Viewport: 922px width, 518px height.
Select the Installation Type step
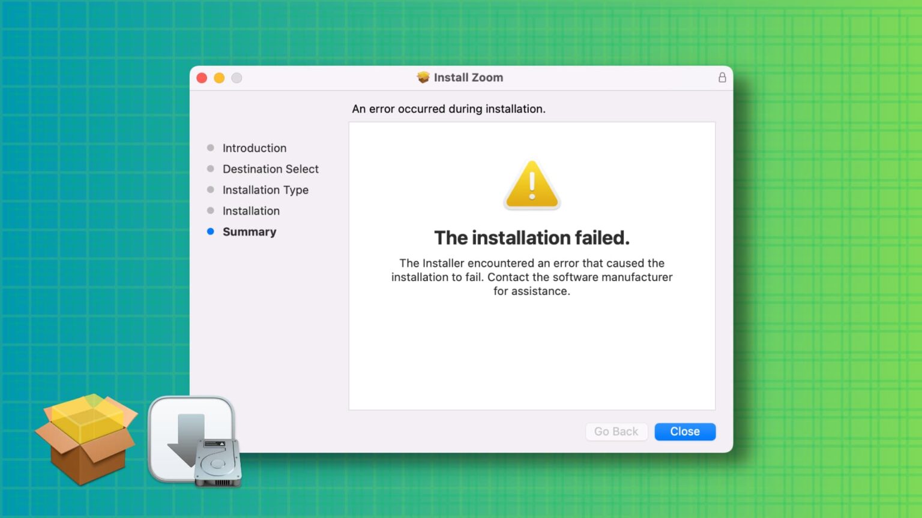[x=265, y=190]
